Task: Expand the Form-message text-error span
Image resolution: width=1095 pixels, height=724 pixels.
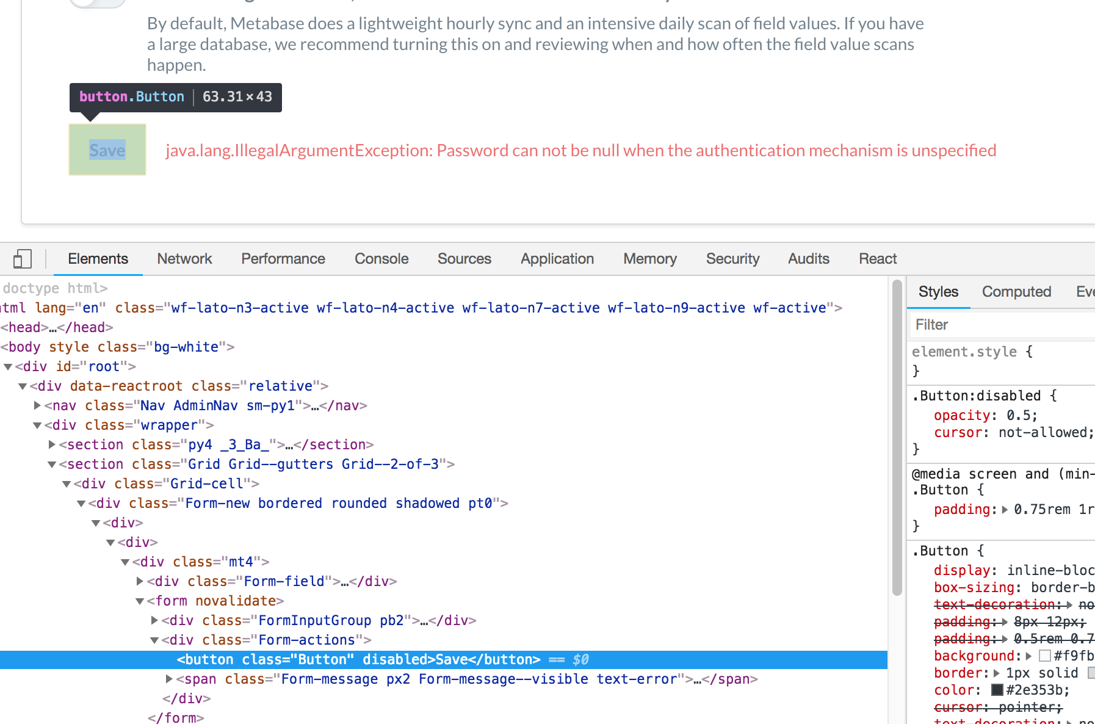Action: (168, 679)
